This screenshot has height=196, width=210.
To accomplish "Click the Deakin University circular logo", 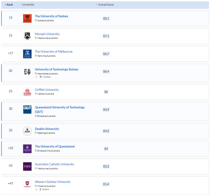I will tap(27, 131).
